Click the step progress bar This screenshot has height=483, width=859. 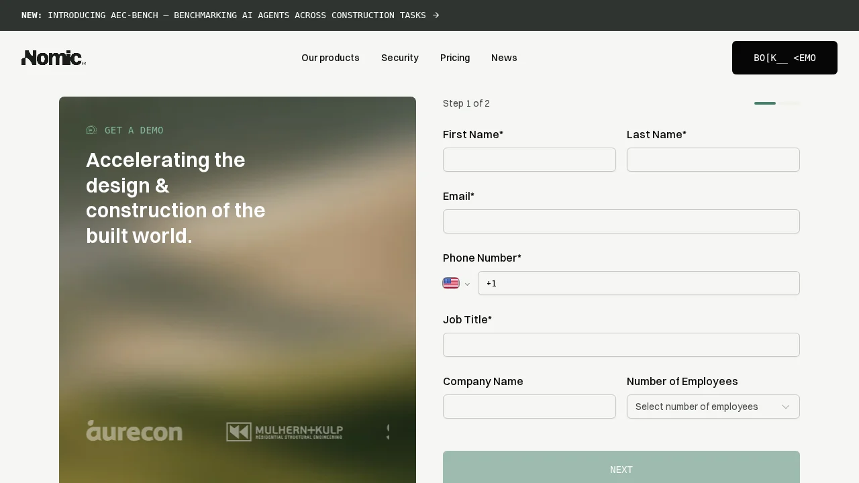click(777, 103)
